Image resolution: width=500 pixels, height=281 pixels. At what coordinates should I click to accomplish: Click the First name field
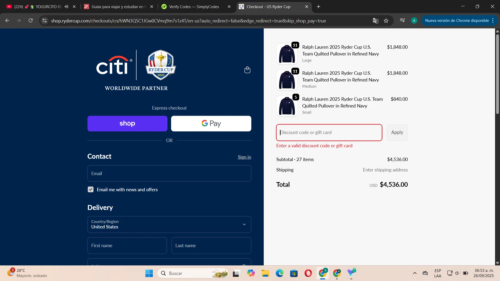(x=127, y=246)
